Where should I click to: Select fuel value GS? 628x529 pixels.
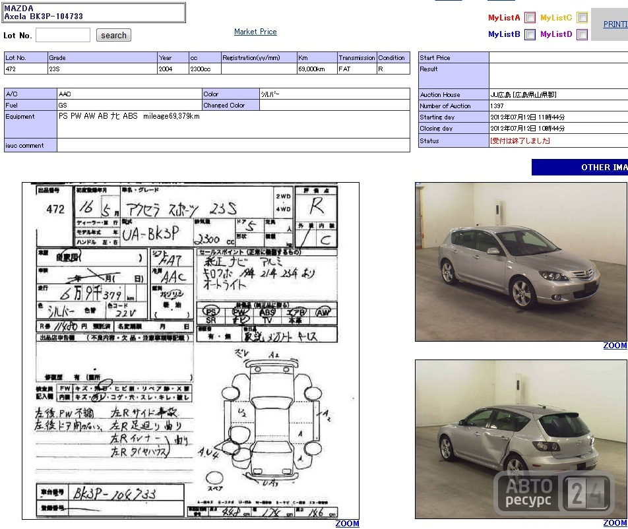pos(129,105)
